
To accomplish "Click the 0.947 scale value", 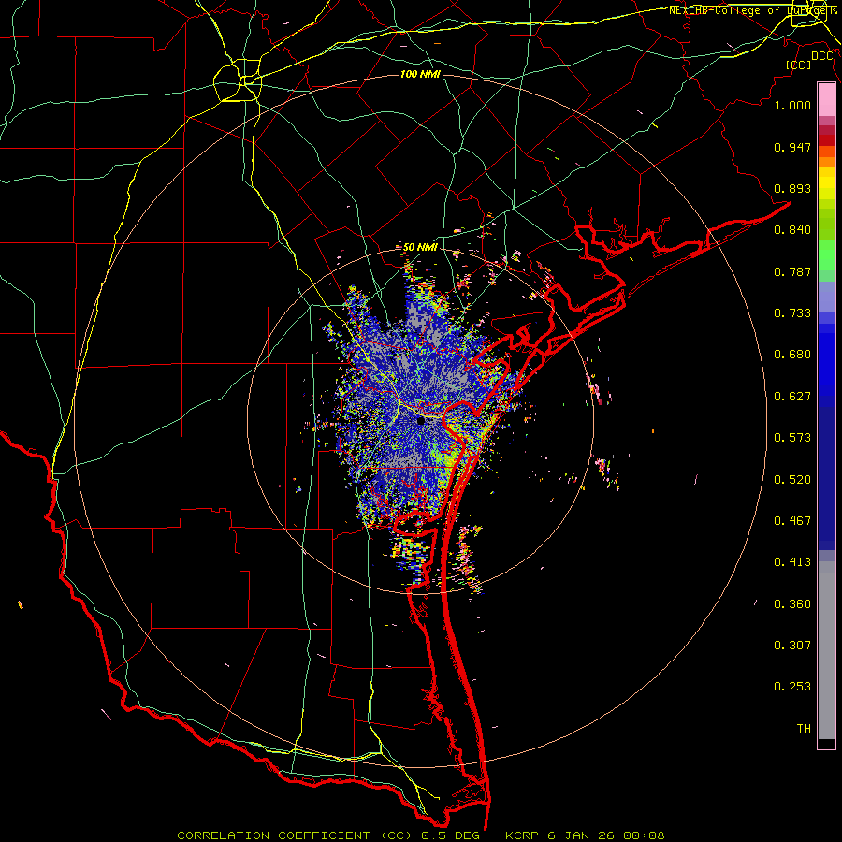I will (792, 147).
